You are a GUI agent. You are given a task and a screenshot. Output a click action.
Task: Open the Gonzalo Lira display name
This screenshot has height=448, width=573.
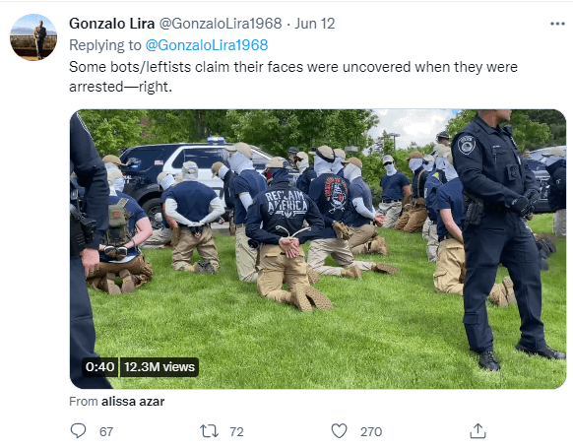pos(111,24)
